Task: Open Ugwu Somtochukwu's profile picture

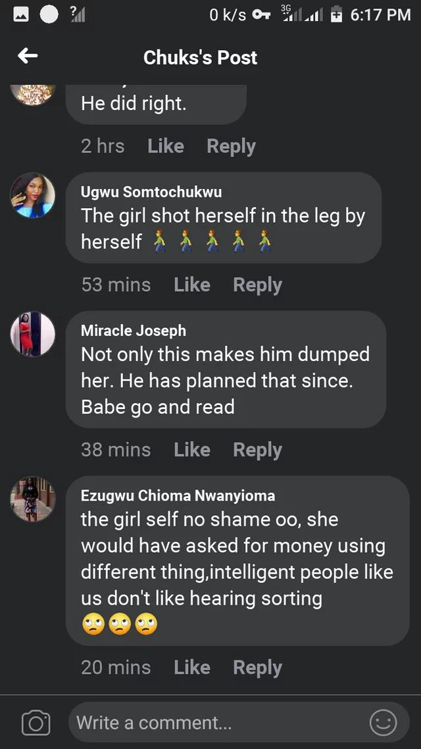Action: pos(33,195)
